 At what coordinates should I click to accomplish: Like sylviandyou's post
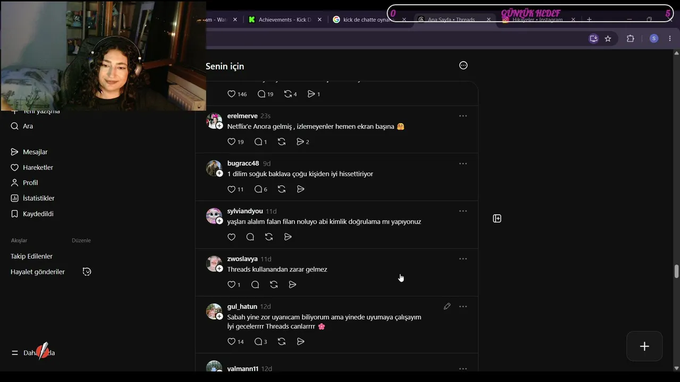click(232, 237)
